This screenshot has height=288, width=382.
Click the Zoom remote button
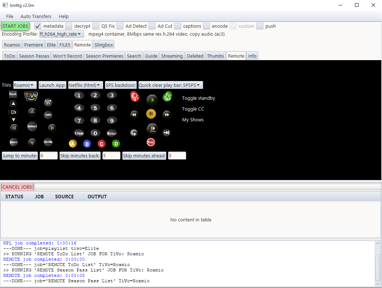coord(14,142)
